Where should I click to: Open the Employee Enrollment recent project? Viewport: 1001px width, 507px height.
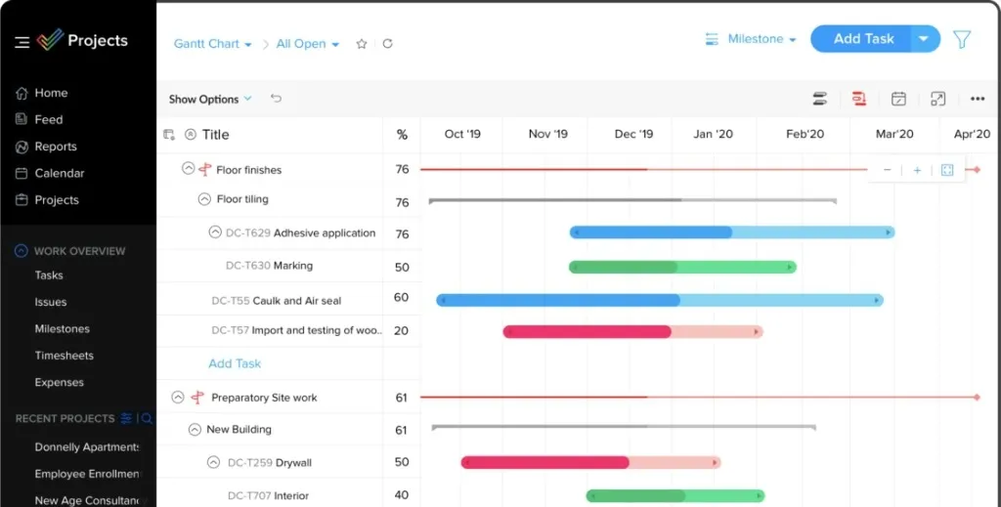coord(87,474)
